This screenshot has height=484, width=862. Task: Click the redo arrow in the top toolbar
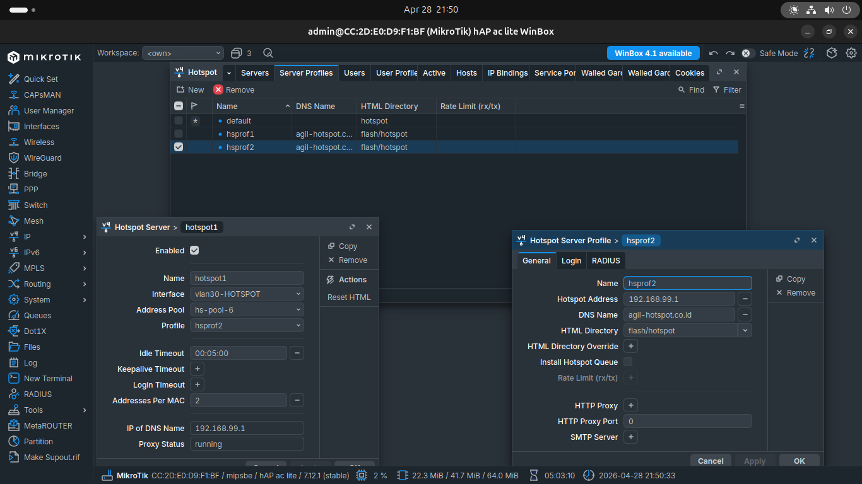coord(730,54)
